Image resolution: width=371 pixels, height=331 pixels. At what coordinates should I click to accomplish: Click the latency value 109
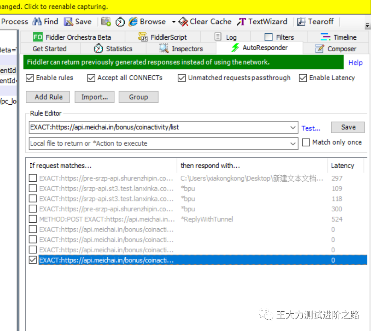[x=337, y=189]
